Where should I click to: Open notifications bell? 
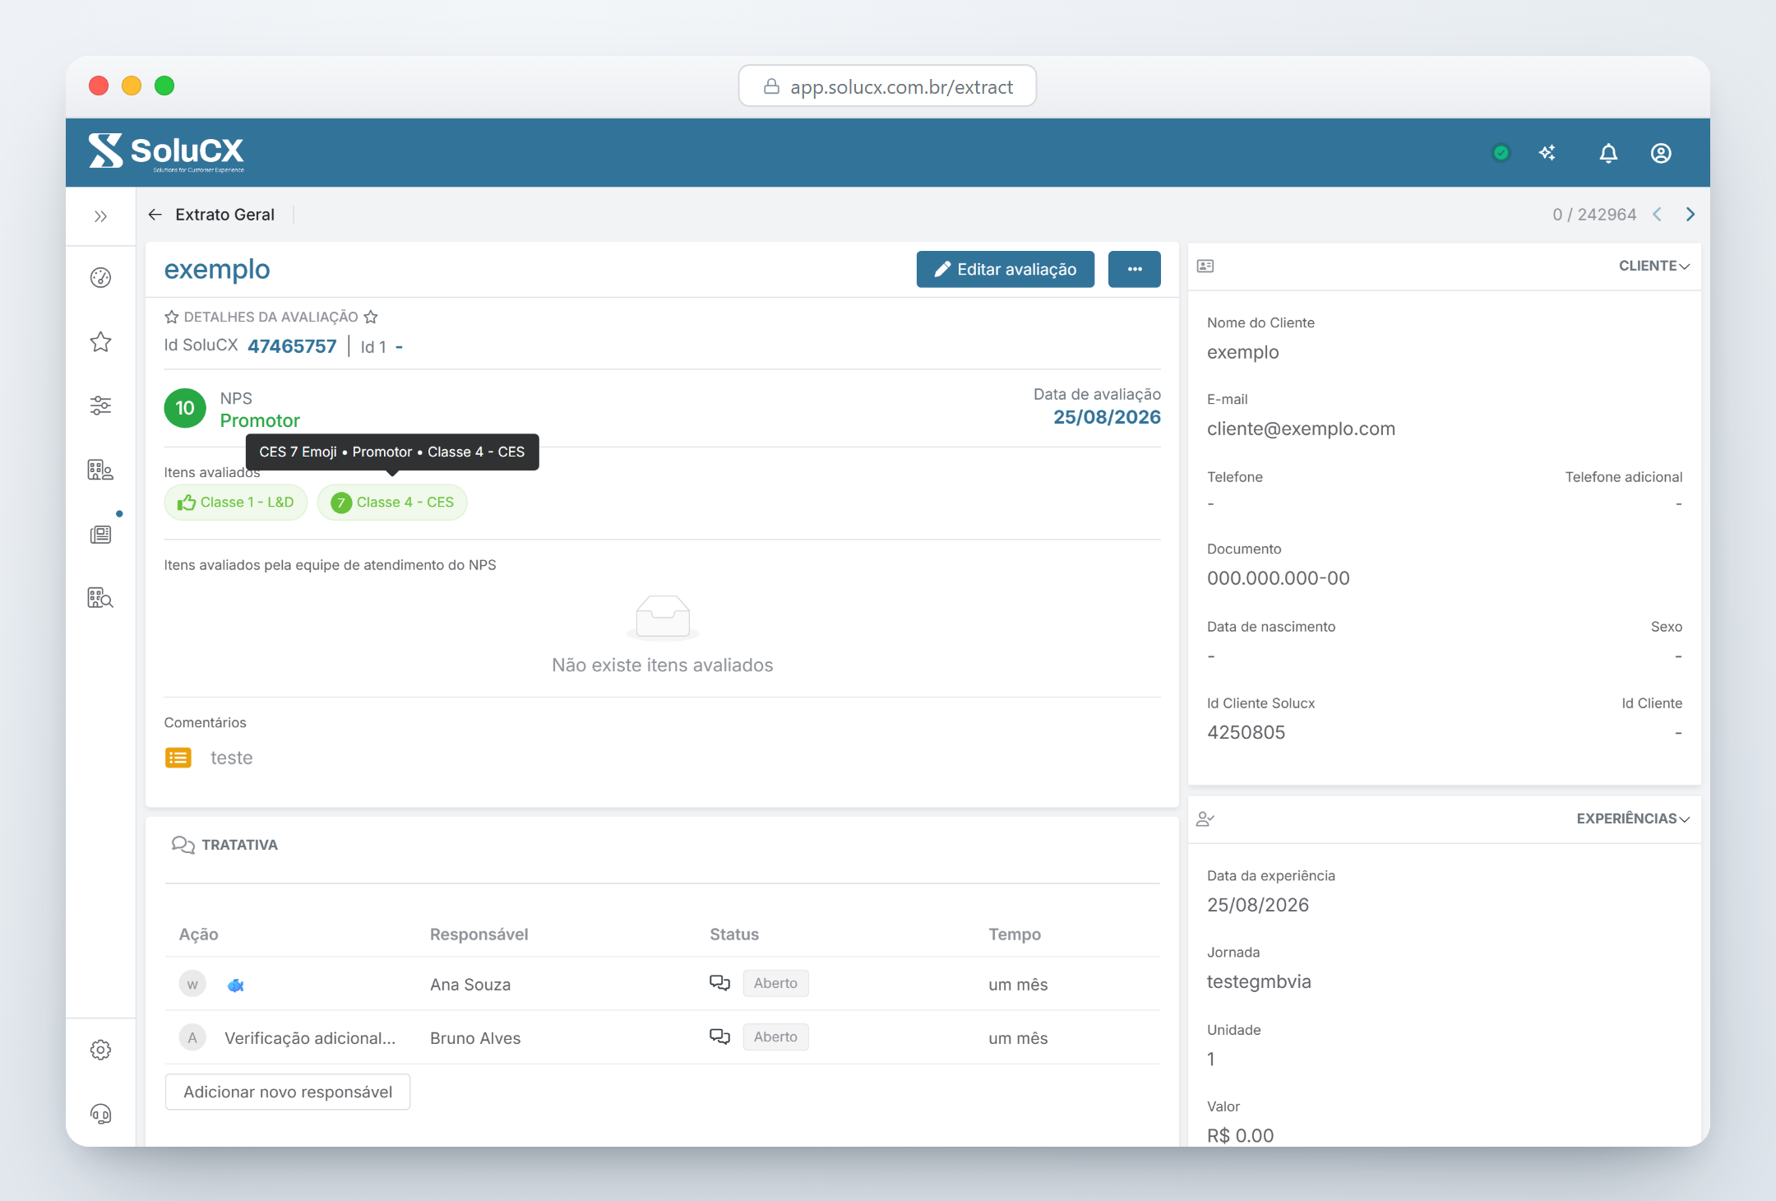pyautogui.click(x=1608, y=153)
